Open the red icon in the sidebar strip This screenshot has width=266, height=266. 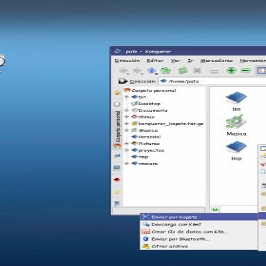click(x=117, y=180)
